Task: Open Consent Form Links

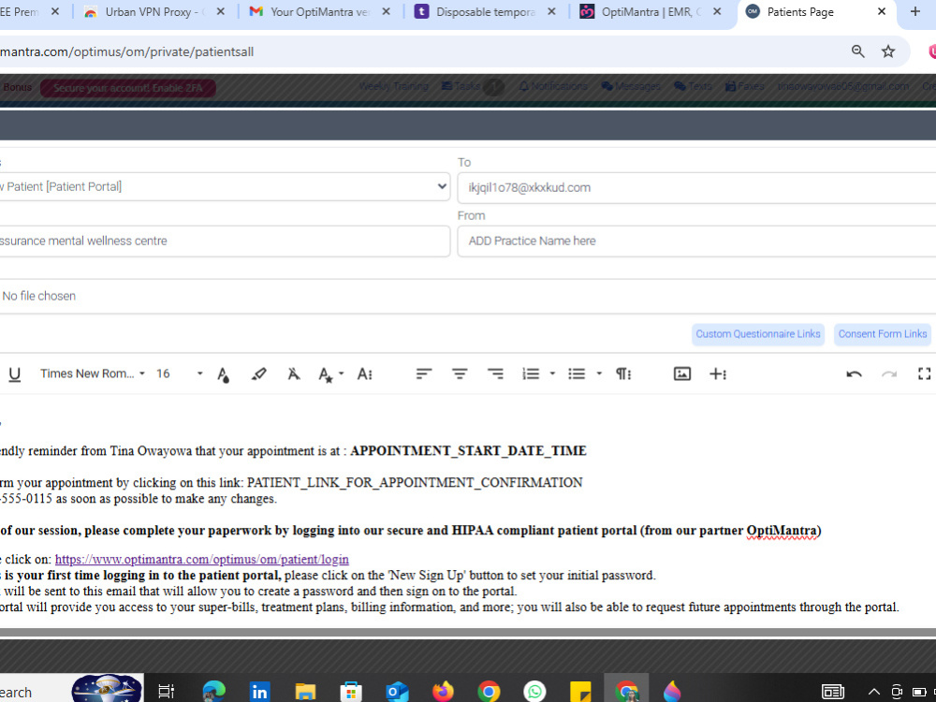Action: (883, 334)
